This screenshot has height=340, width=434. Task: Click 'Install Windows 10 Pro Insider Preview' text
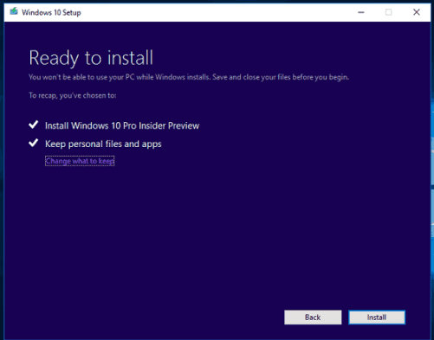tap(122, 125)
